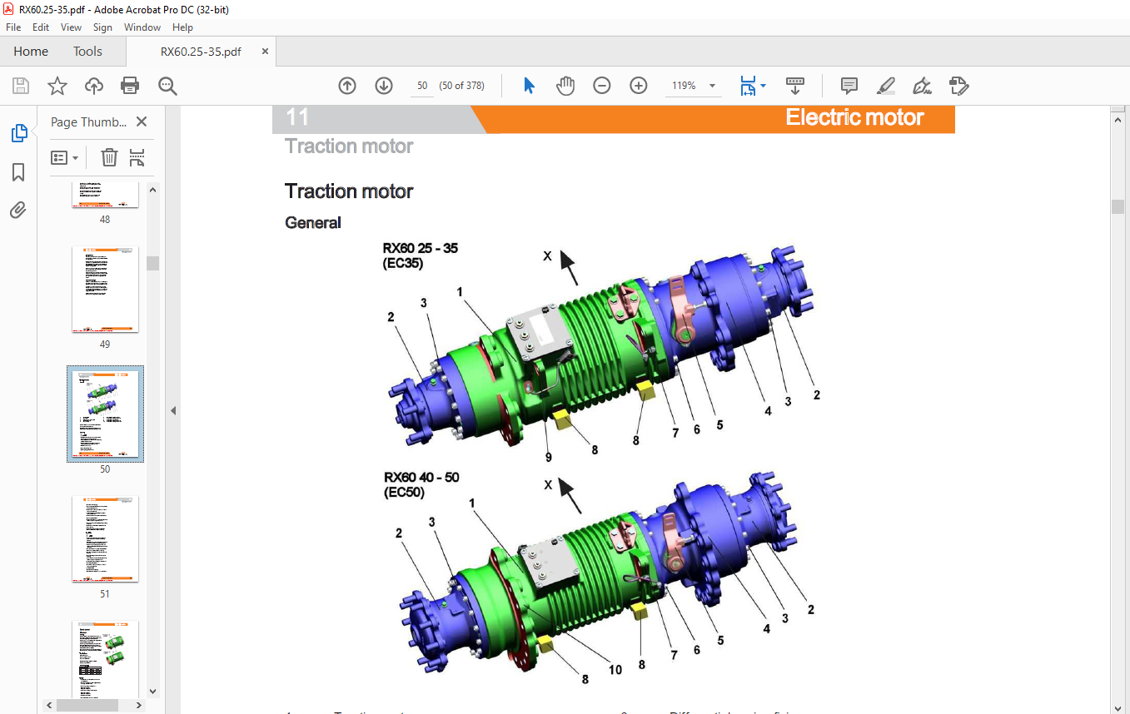This screenshot has width=1130, height=714.
Task: Add the document to starred bookmarks
Action: click(57, 86)
